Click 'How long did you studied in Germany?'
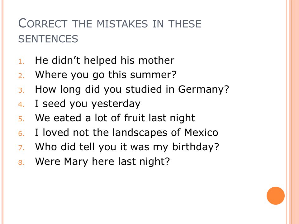The height and width of the screenshot is (224, 299). pos(132,89)
